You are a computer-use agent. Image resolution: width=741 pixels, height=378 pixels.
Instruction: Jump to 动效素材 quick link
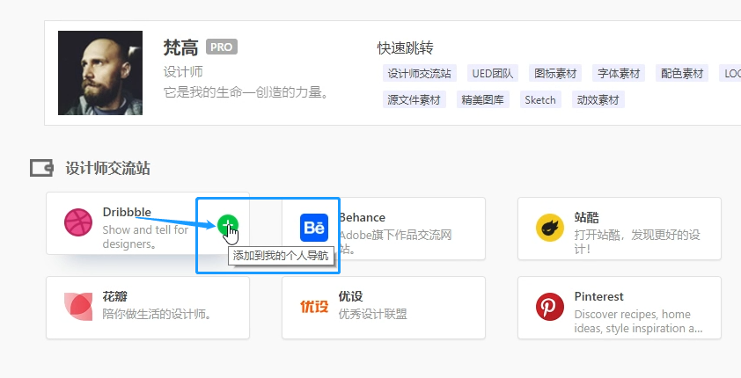(598, 100)
